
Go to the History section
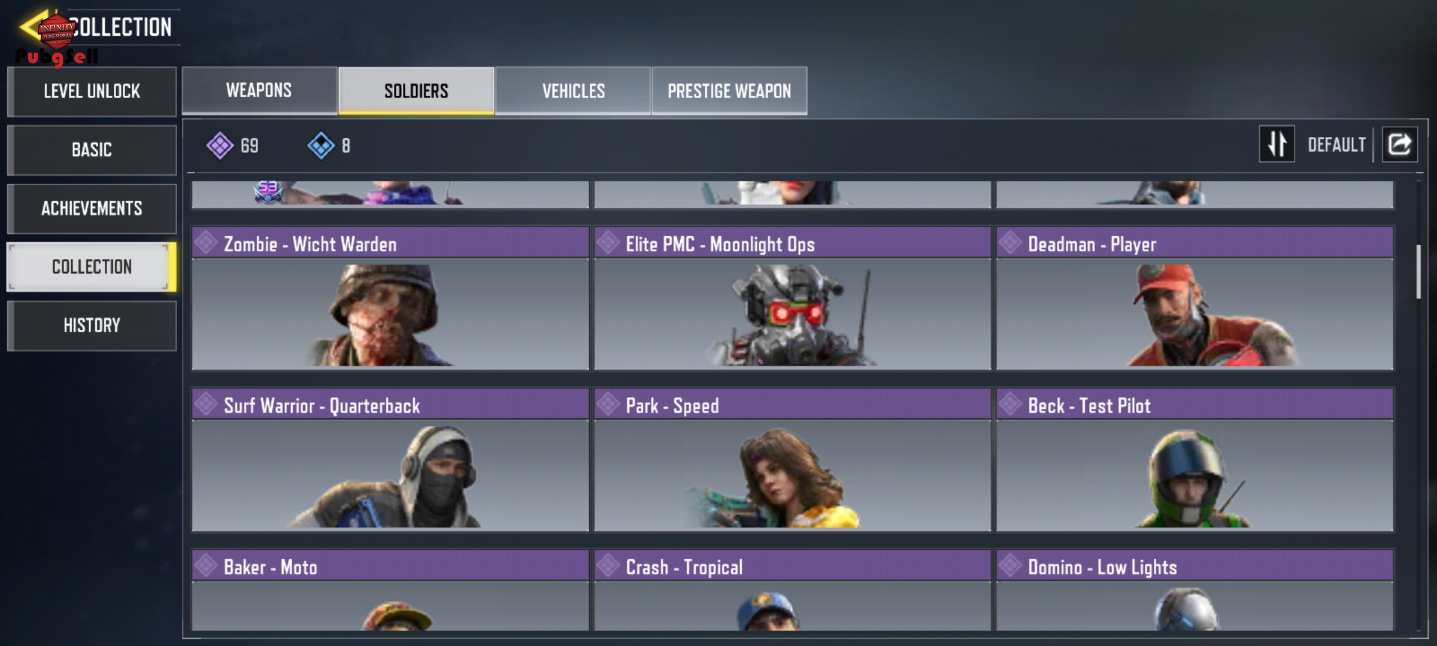tap(92, 325)
